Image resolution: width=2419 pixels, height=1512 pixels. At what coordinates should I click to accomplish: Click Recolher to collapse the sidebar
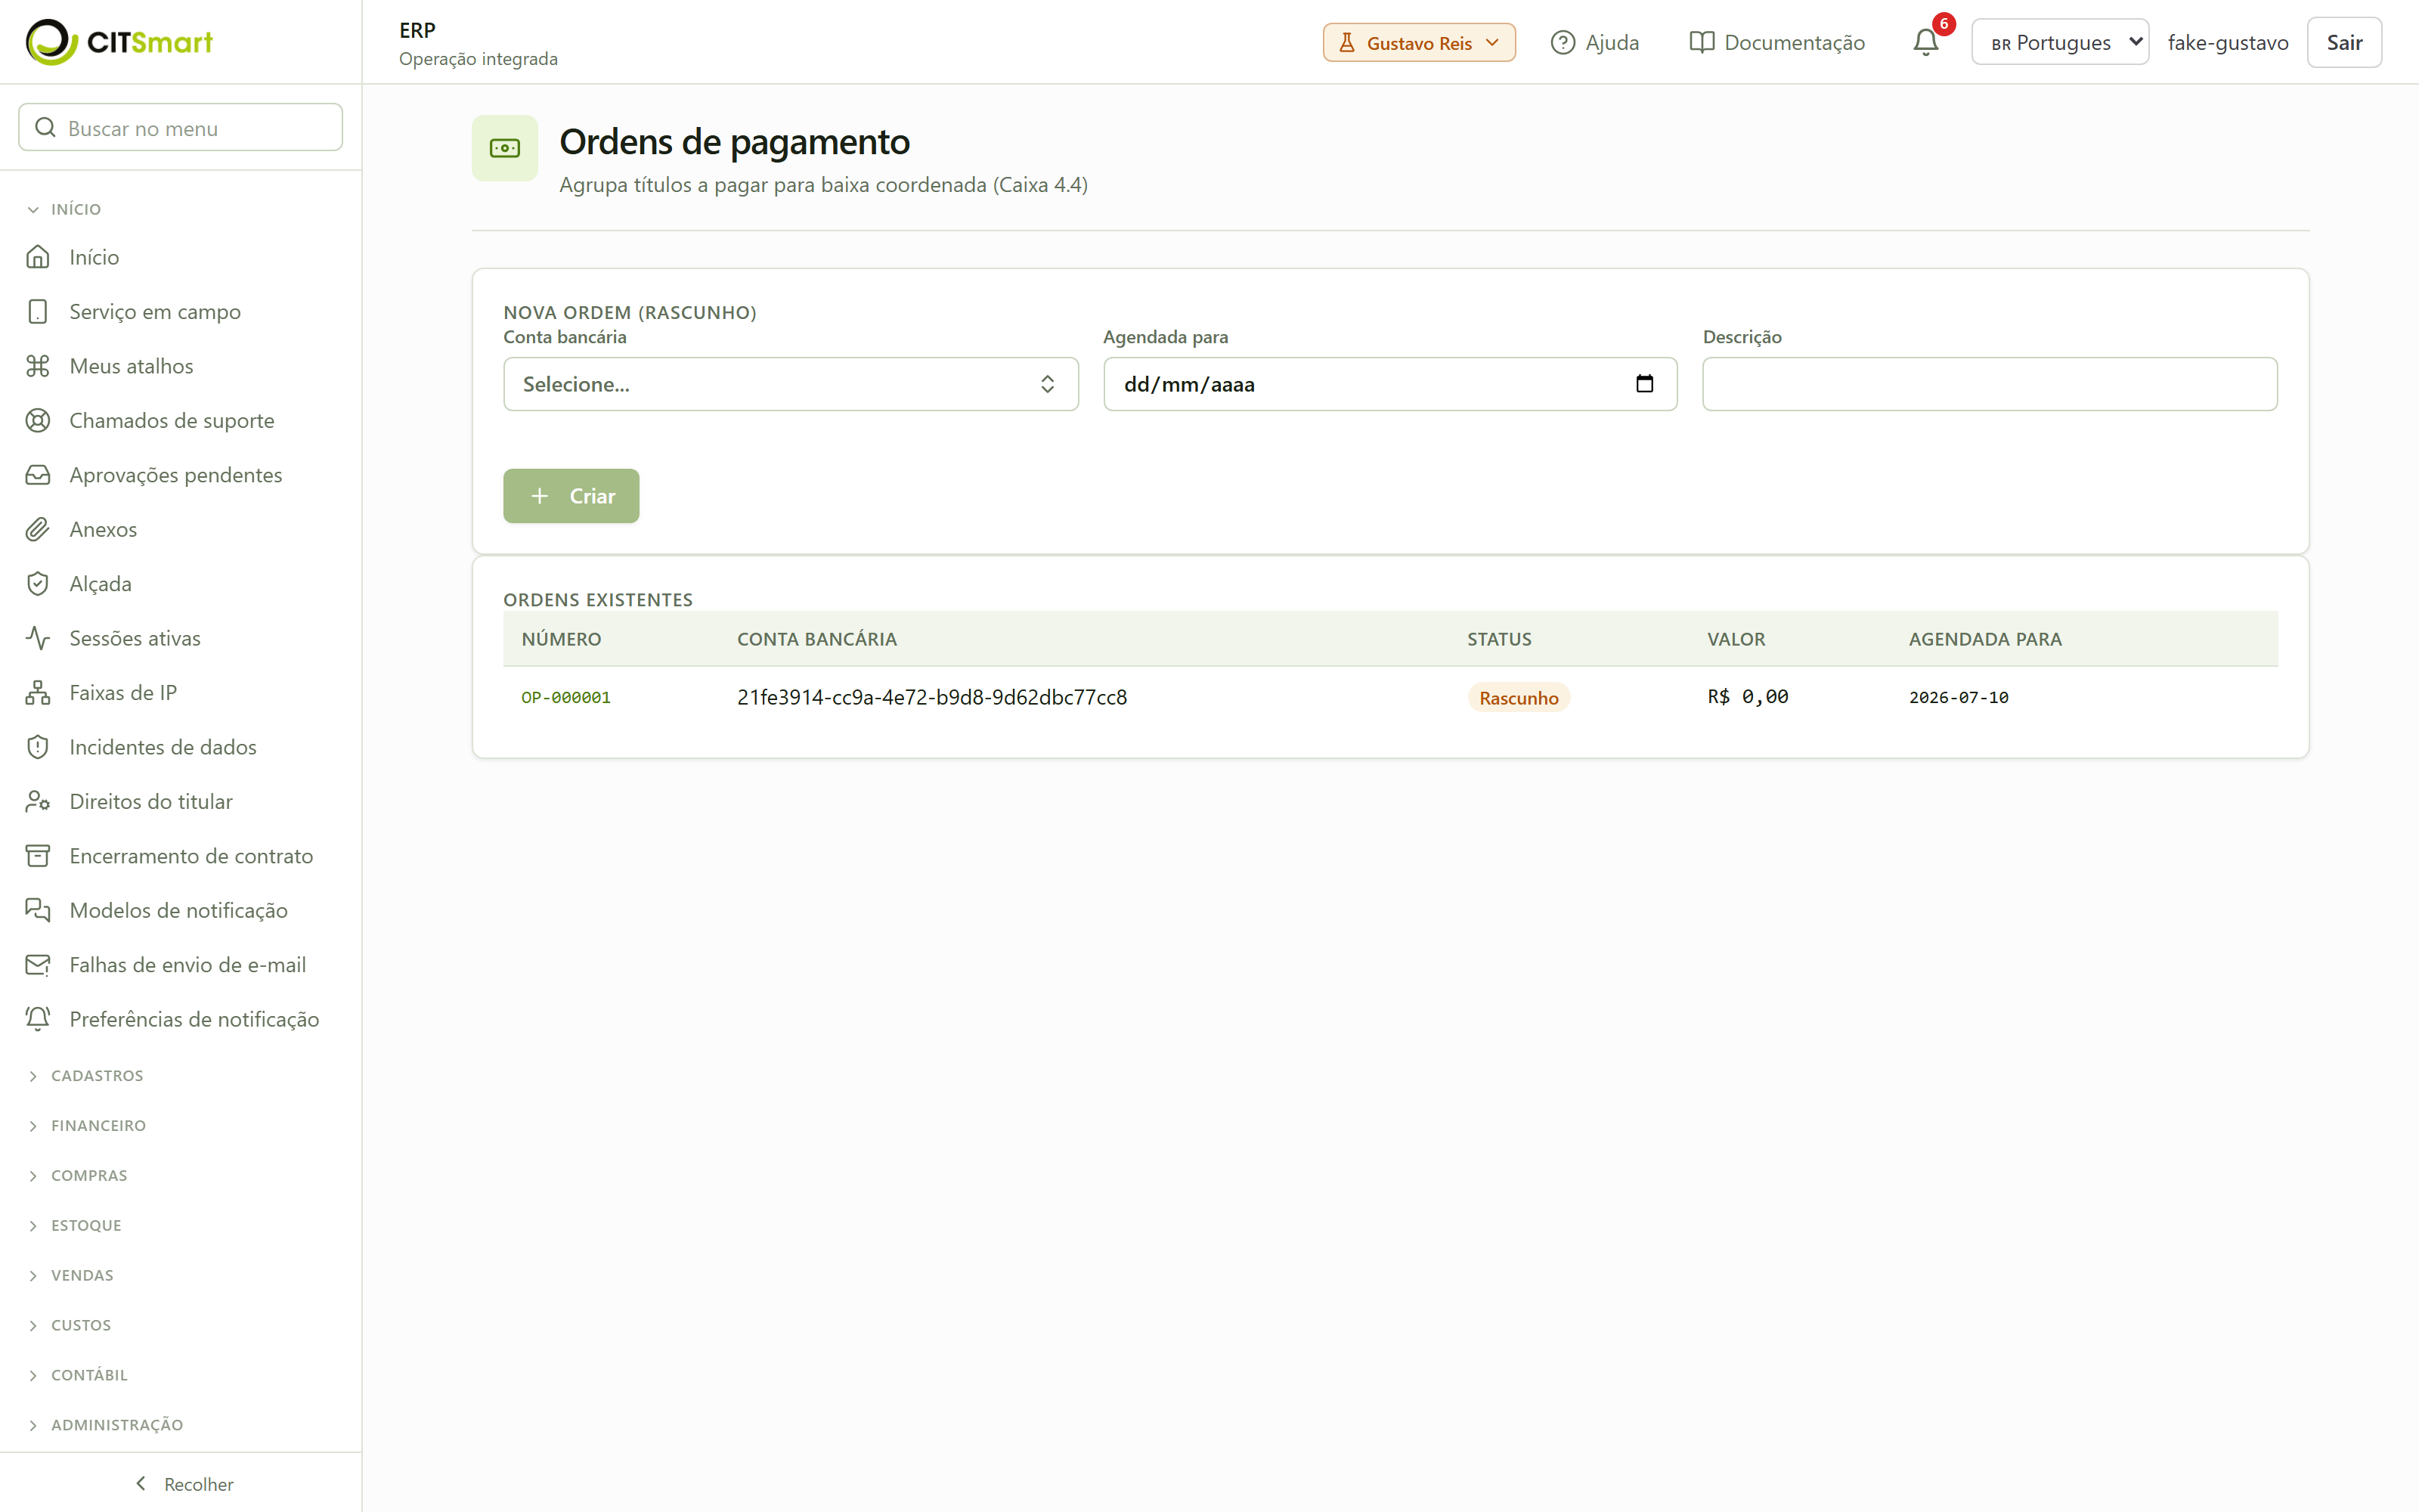pos(183,1484)
